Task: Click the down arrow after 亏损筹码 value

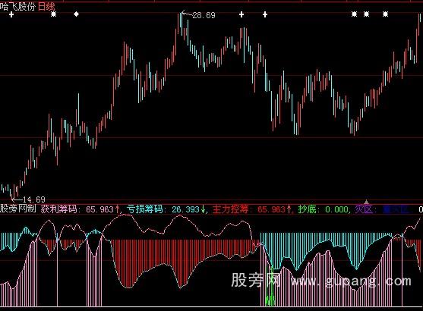Action: coord(203,209)
